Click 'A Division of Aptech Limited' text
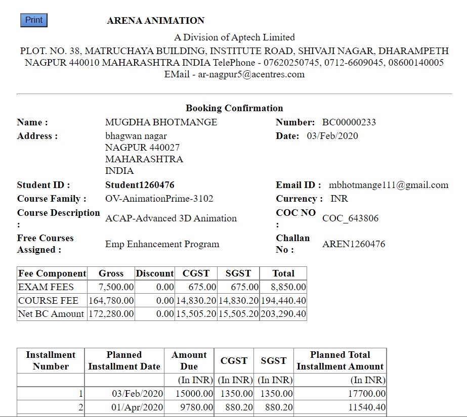Viewport: 467px width, 417px height. pyautogui.click(x=234, y=37)
